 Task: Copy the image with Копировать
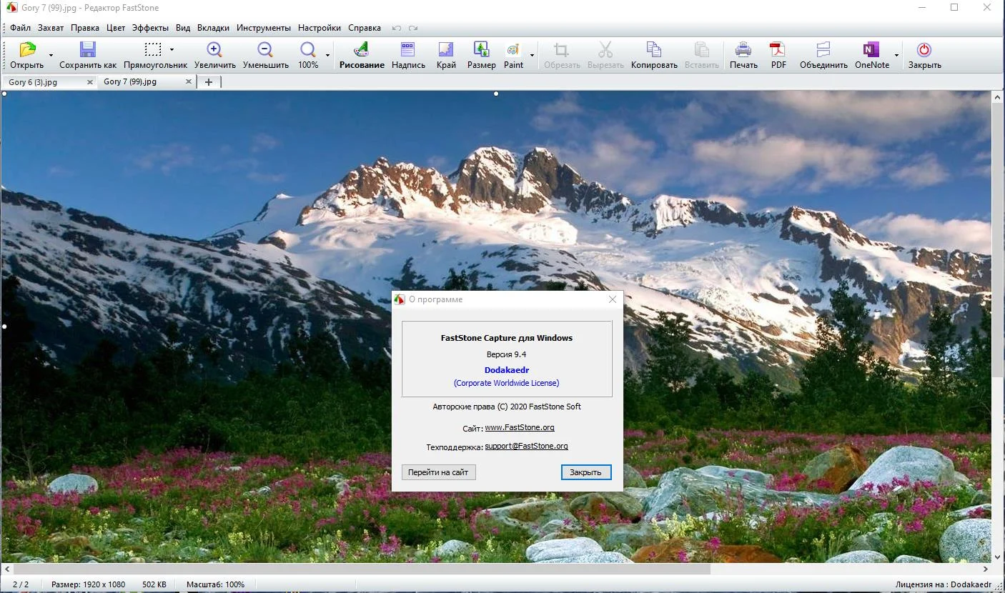pos(654,56)
